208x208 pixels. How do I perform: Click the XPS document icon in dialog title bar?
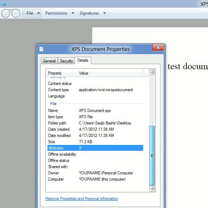pos(42,49)
